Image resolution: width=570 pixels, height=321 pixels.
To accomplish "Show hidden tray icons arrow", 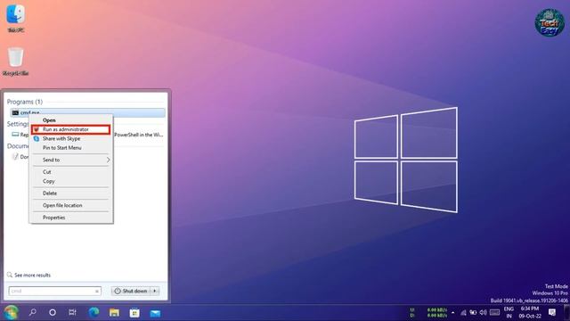I will pyautogui.click(x=452, y=312).
